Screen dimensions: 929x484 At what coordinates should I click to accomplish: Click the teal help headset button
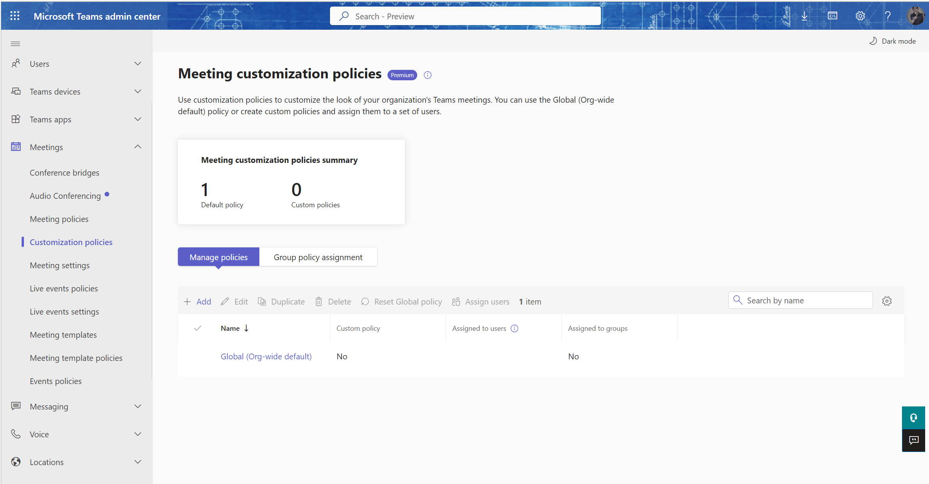(x=913, y=418)
